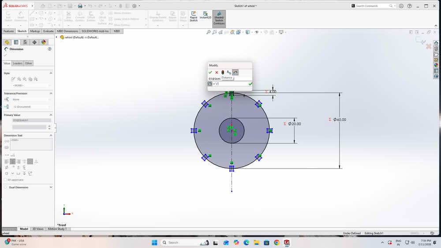Click the Zoom to Area view icon
Image resolution: width=441 pixels, height=248 pixels.
point(215,32)
